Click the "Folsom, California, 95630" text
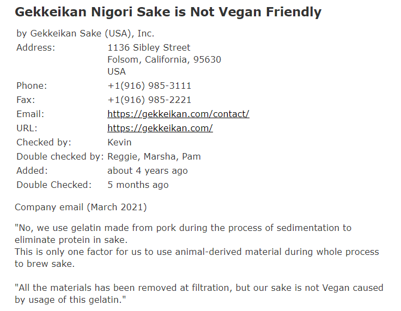Screen dimensions: 401x311 tap(164, 59)
